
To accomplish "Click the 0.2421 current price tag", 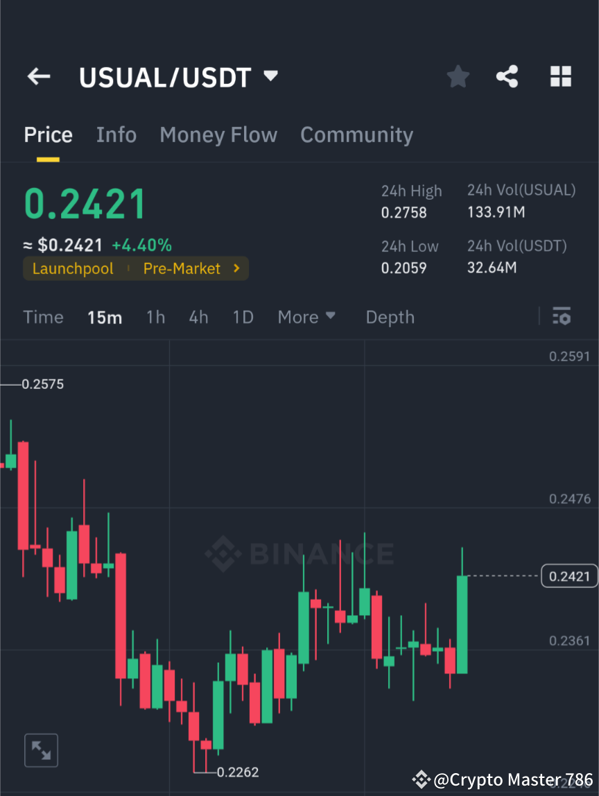I will [x=569, y=576].
